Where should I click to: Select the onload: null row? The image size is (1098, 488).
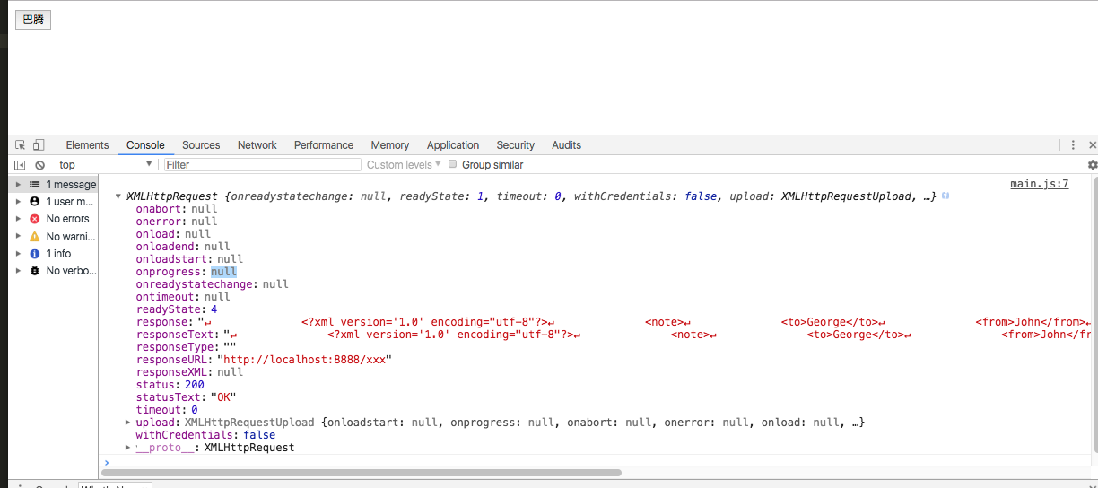pyautogui.click(x=173, y=234)
